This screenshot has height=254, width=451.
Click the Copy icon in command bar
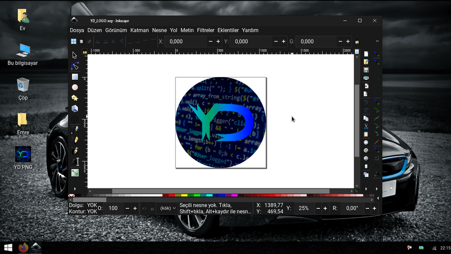pos(366,118)
